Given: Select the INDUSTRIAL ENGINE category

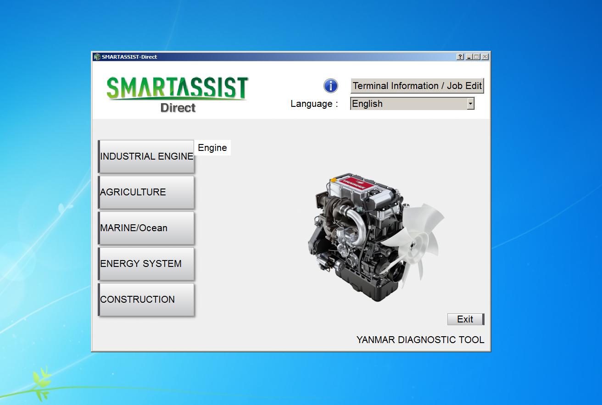Looking at the screenshot, I should [x=146, y=156].
